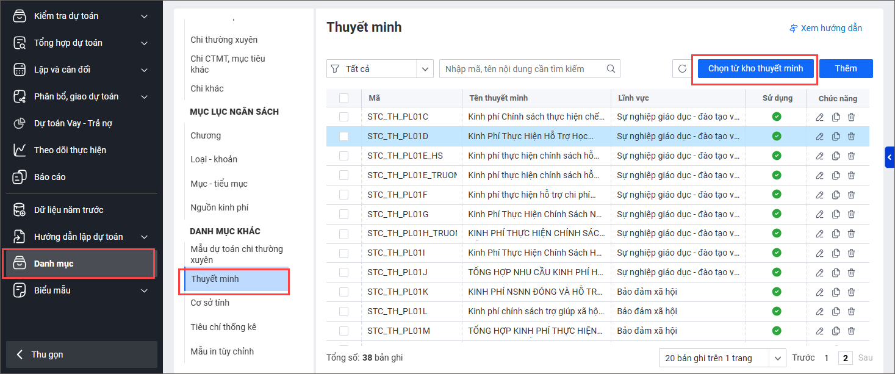895x374 pixels.
Task: Open the 20 bản ghi trên 1 trang dropdown
Action: pos(722,358)
